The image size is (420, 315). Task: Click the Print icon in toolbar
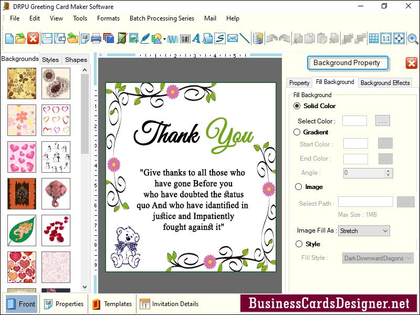click(96, 38)
